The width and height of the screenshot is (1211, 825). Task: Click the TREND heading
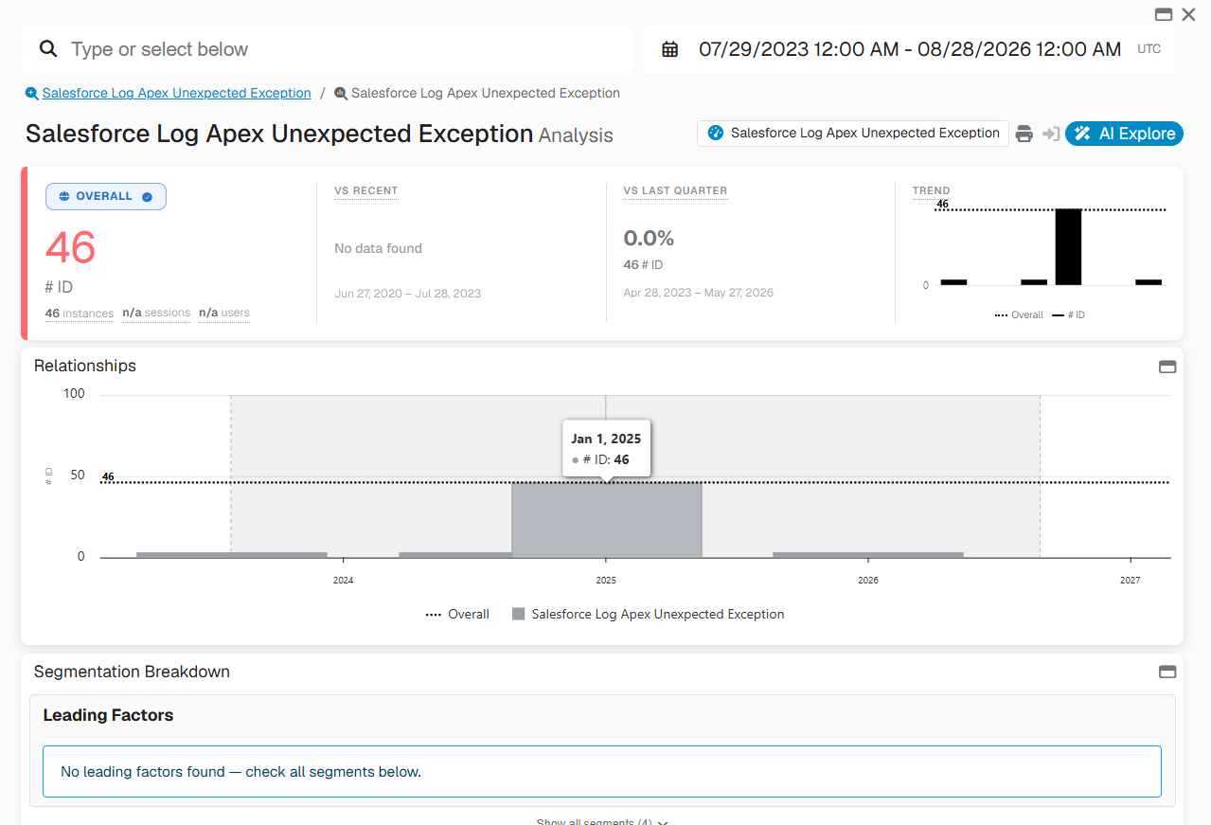click(x=932, y=190)
